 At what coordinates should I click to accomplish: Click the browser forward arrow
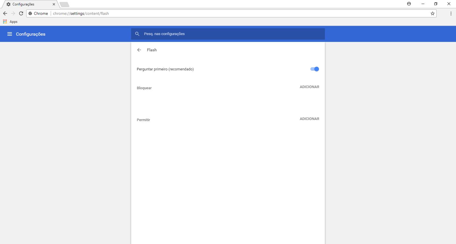tap(13, 13)
